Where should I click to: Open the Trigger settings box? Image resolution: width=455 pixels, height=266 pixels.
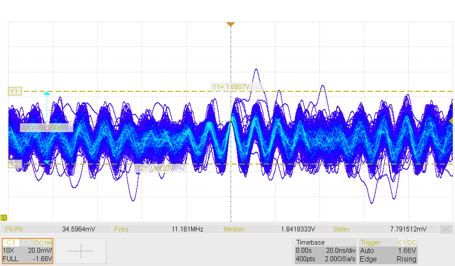[388, 251]
